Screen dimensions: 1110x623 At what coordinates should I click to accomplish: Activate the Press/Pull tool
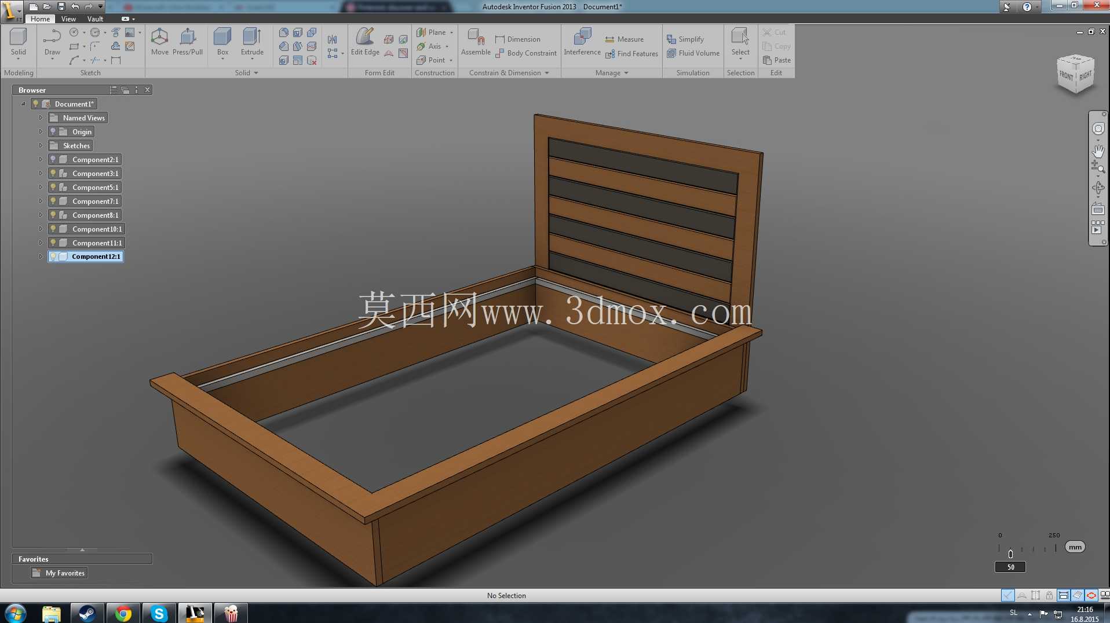[x=188, y=42]
